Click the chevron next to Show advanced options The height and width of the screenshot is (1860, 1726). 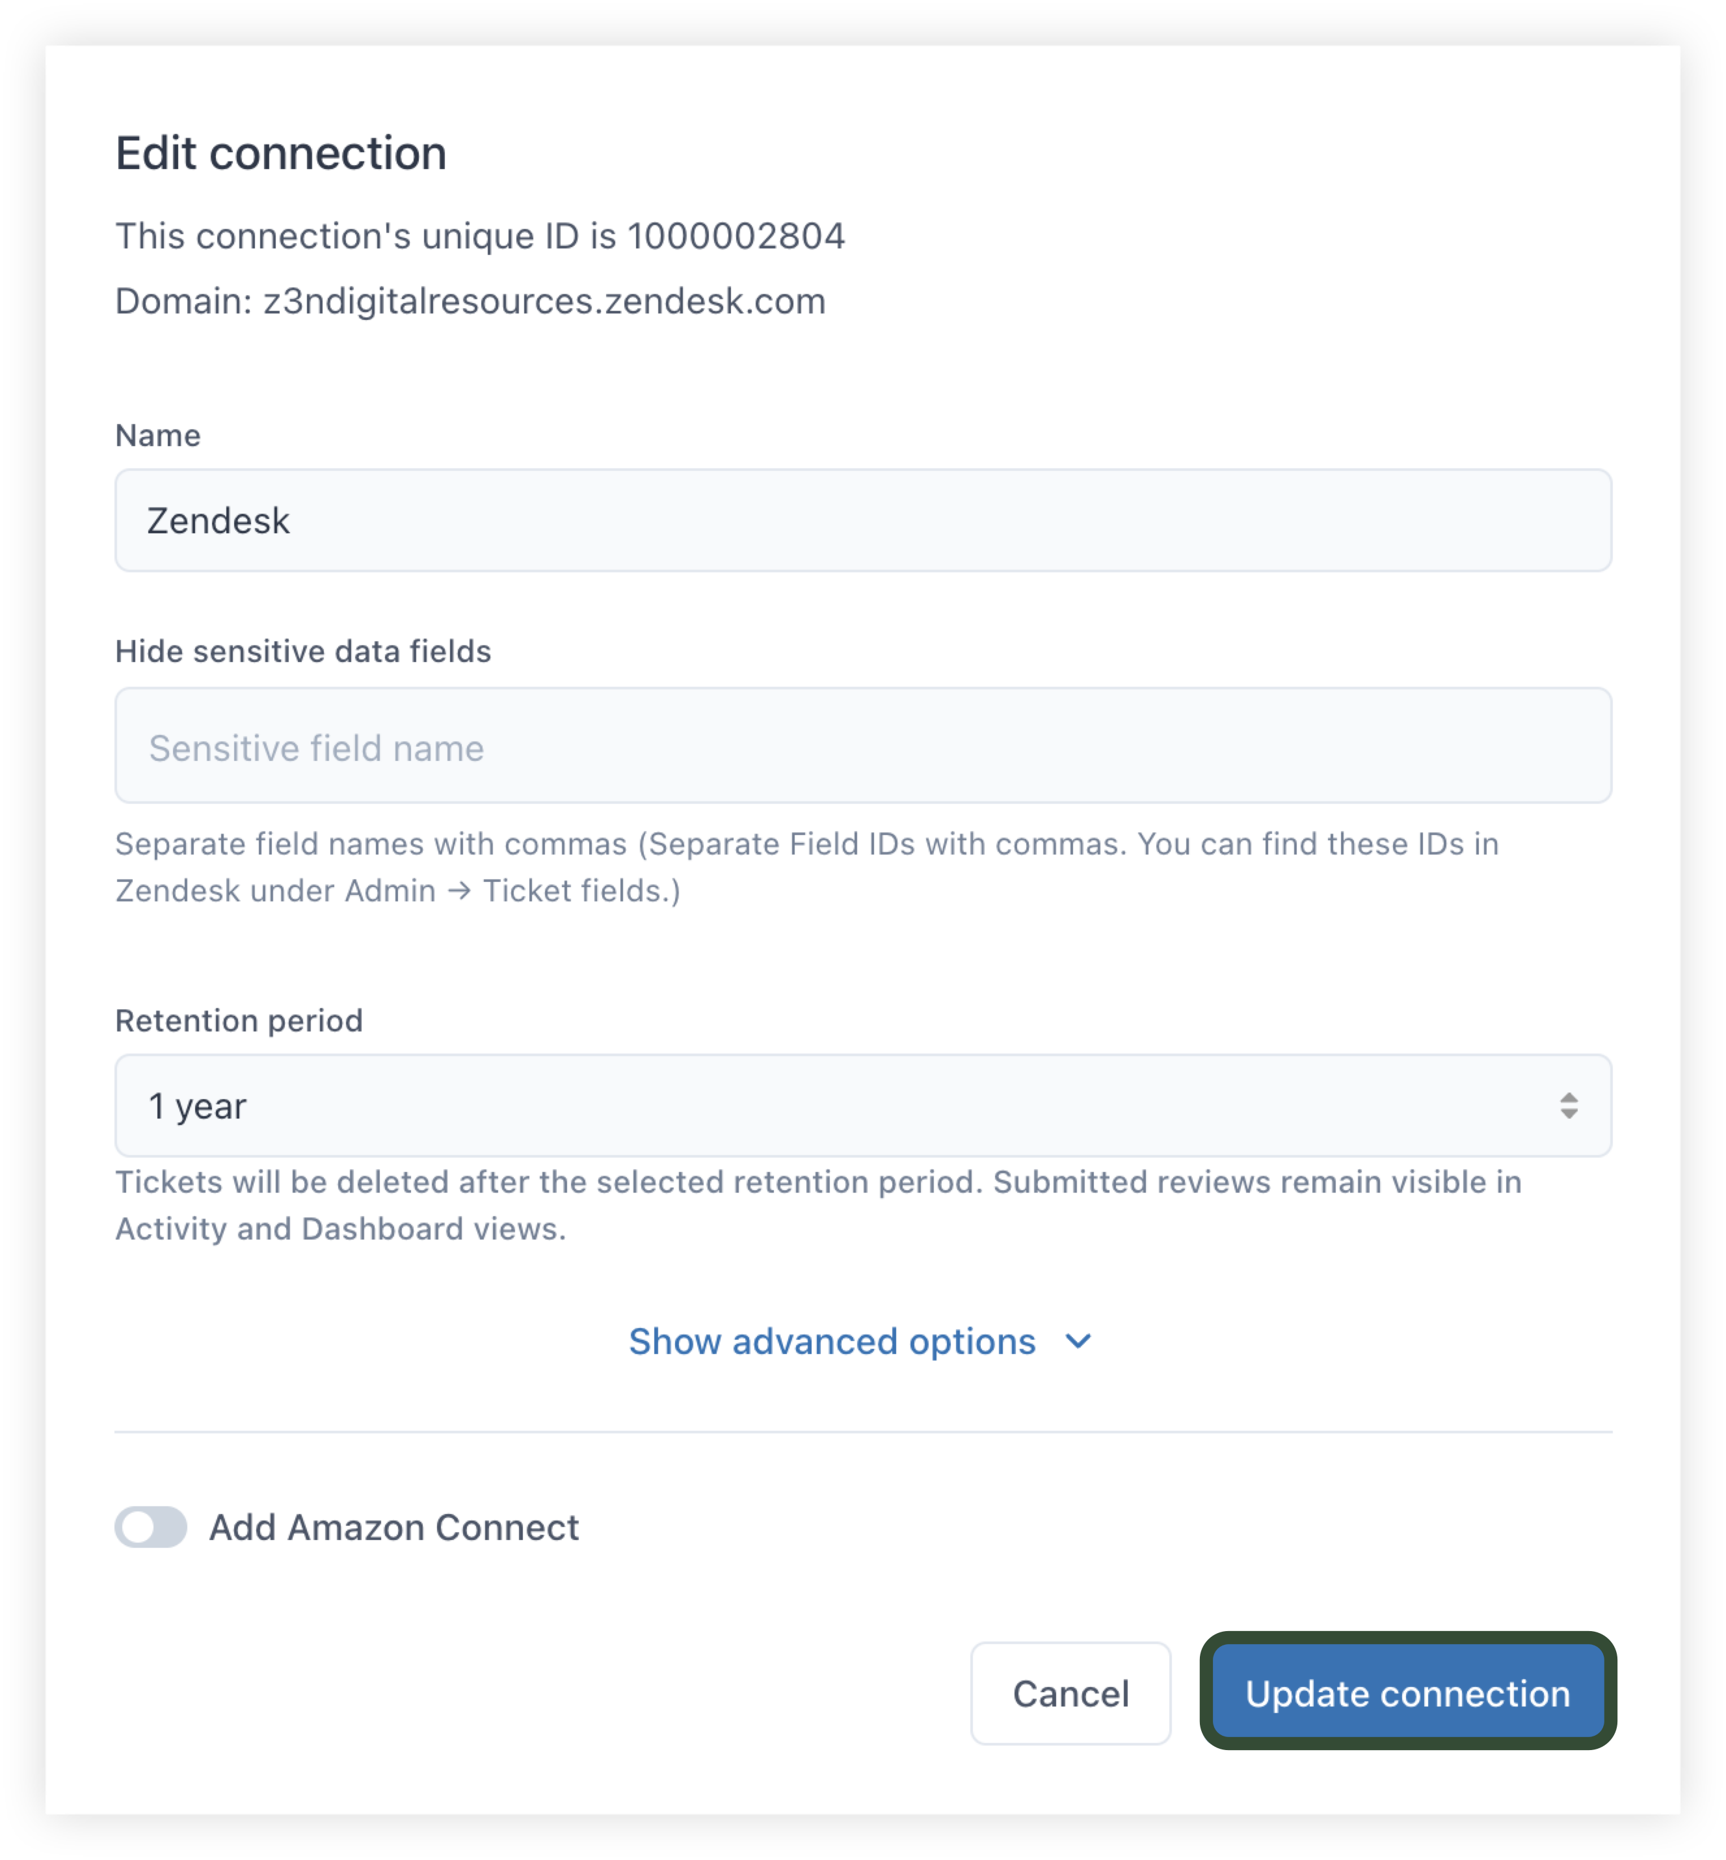click(1079, 1342)
